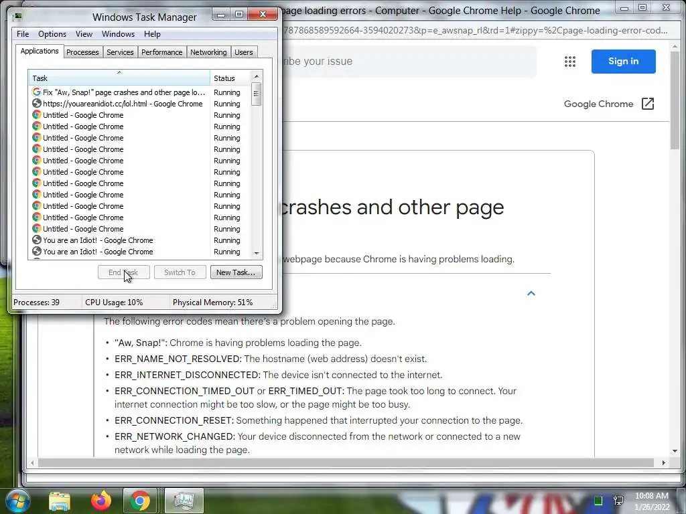Click the Chrome horizontal scroll right arrow
686x514 pixels.
664,462
